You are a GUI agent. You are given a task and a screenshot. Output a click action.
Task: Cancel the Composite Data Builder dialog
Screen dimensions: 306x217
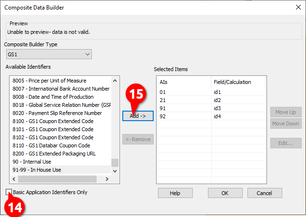264,193
